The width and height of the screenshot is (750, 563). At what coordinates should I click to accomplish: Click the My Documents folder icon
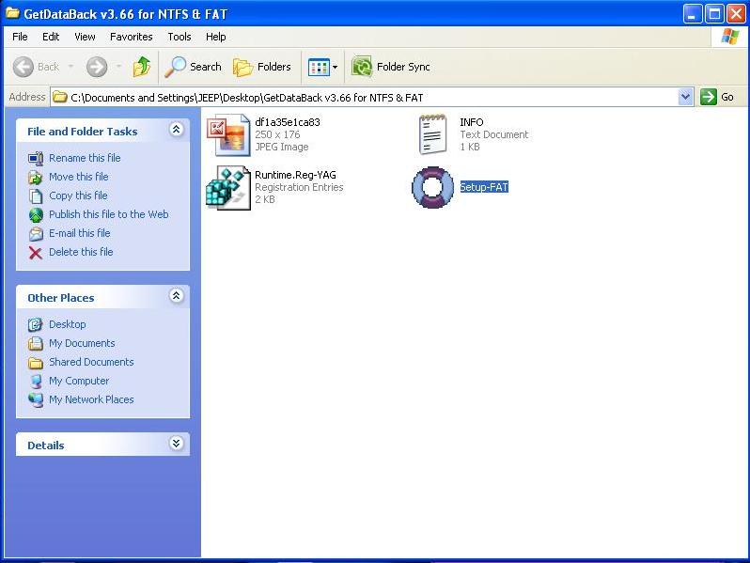click(36, 343)
